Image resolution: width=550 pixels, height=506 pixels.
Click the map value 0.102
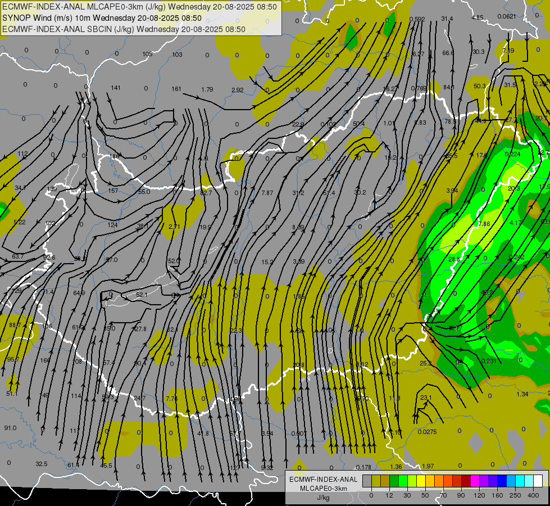click(329, 124)
